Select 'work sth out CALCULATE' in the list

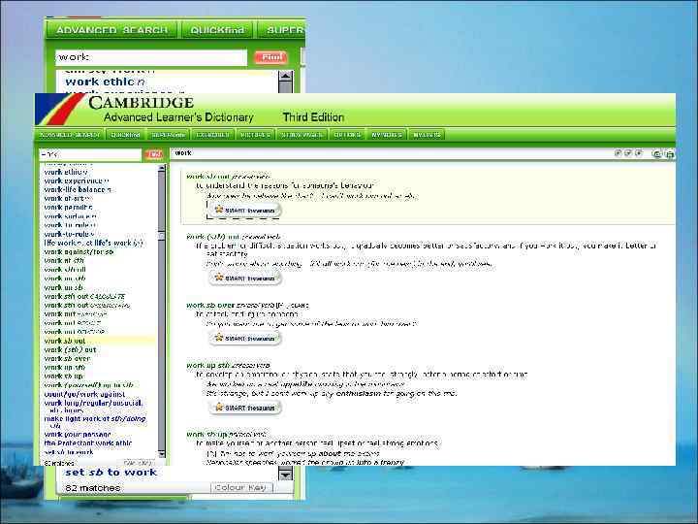click(84, 296)
